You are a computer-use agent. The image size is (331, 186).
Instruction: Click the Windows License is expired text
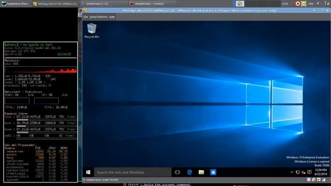tap(312, 162)
